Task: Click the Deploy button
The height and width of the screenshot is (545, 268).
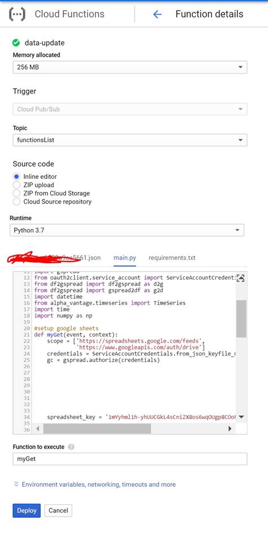Action: tap(27, 510)
